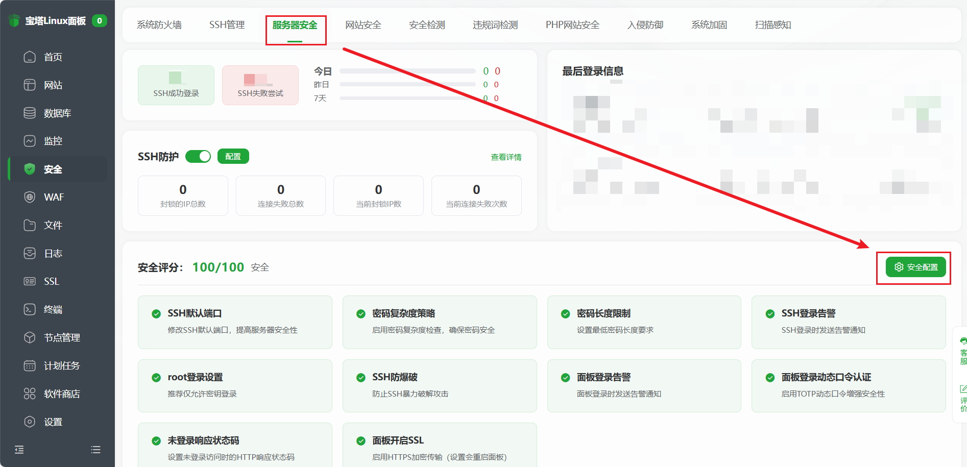
Task: Click the 设置 settings gear icon
Action: tap(30, 422)
